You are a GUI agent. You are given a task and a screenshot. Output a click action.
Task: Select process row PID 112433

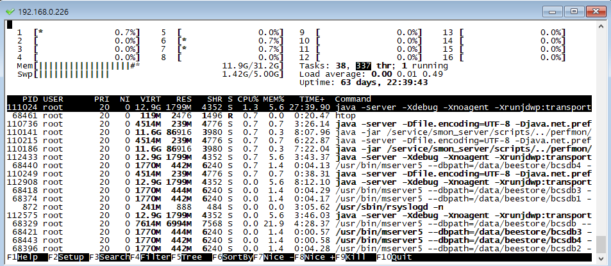(299, 157)
